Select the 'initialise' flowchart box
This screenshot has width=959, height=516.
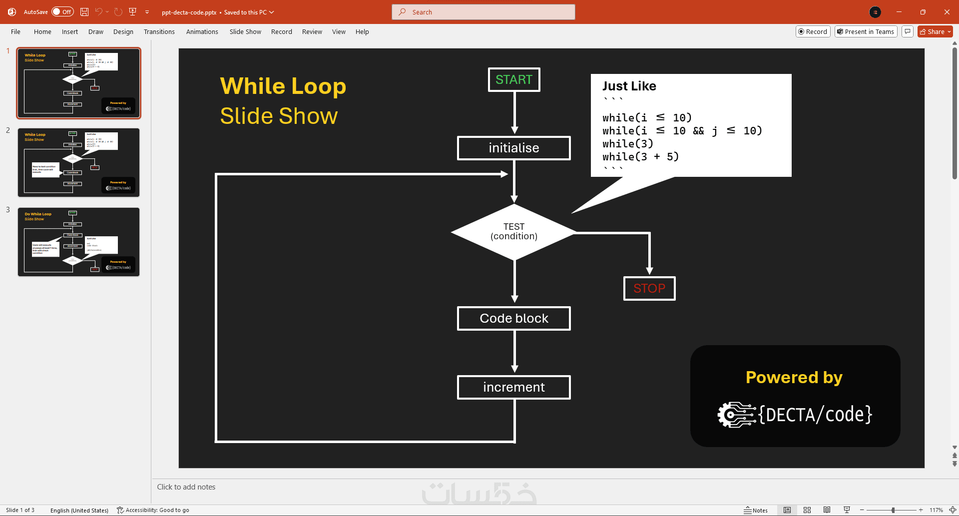tap(514, 148)
